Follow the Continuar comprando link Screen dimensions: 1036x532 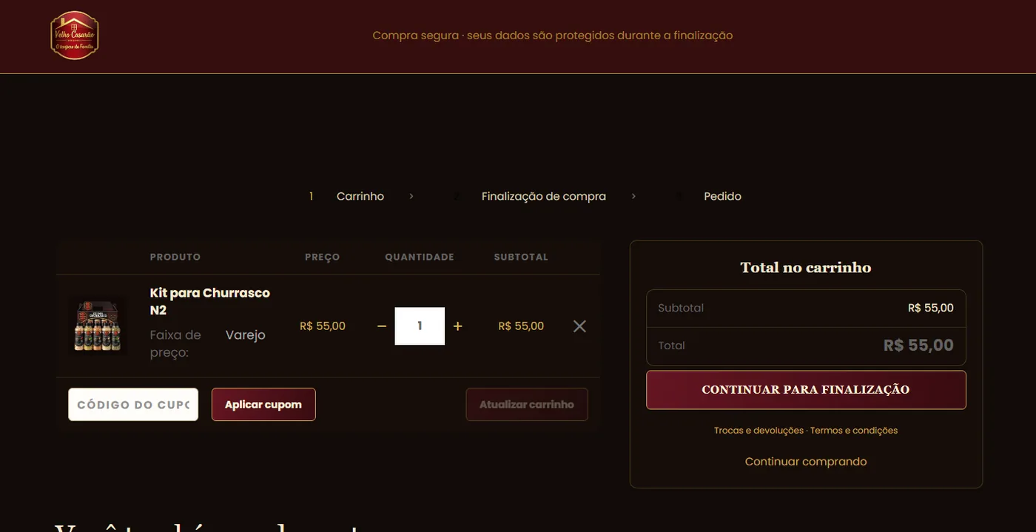pos(806,462)
